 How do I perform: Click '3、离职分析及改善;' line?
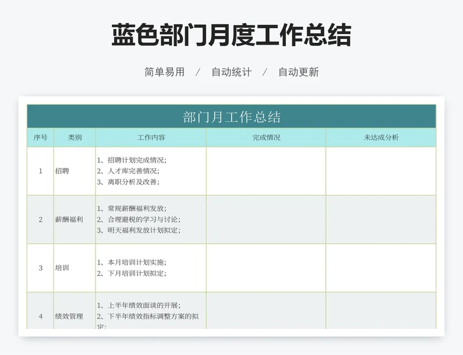[128, 182]
